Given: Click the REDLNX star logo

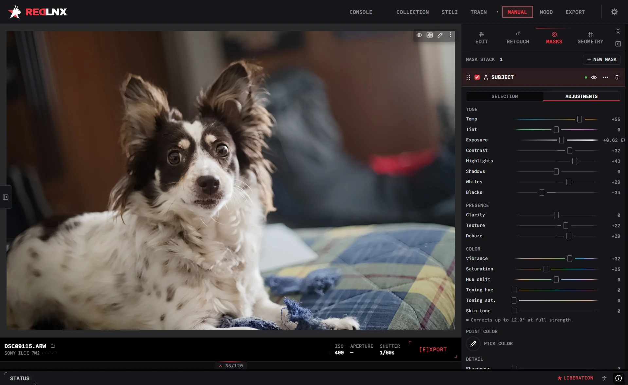Looking at the screenshot, I should [15, 12].
